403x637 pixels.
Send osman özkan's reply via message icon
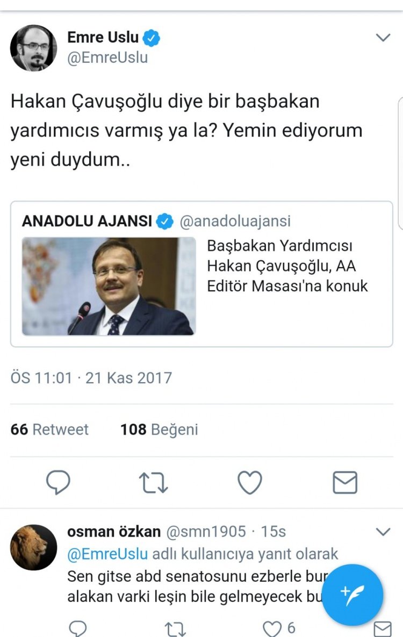[x=382, y=629]
